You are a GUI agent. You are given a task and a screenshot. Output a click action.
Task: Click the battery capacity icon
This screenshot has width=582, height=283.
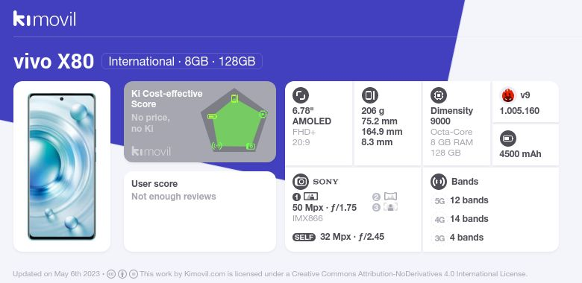508,139
